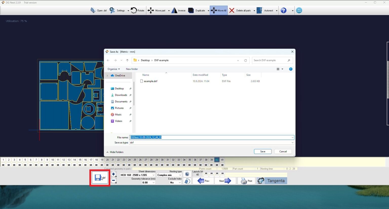Screen dimensions: 389x209
Task: Expand the Exclude holes dropdown
Action: [175, 183]
